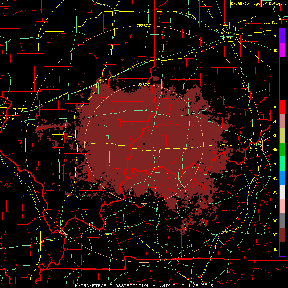The image size is (288, 288).
Task: Click the dark red BI color swatch
Action: click(283, 235)
